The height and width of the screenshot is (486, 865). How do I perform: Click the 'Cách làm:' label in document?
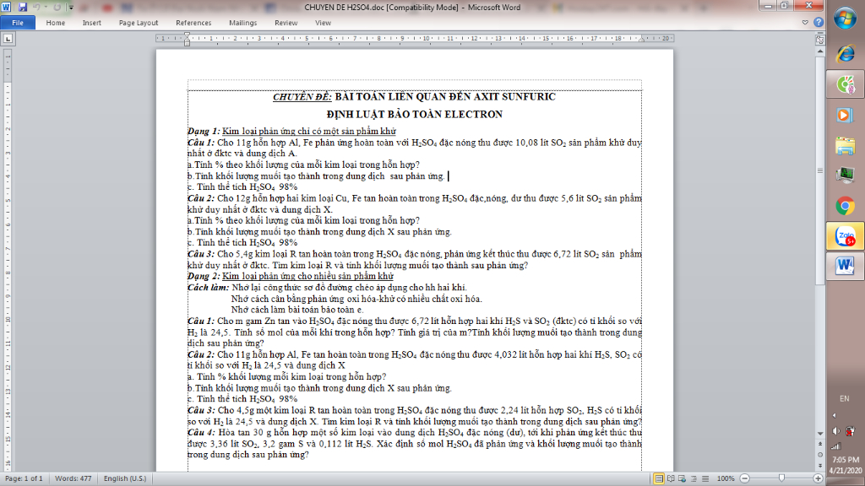click(x=208, y=288)
